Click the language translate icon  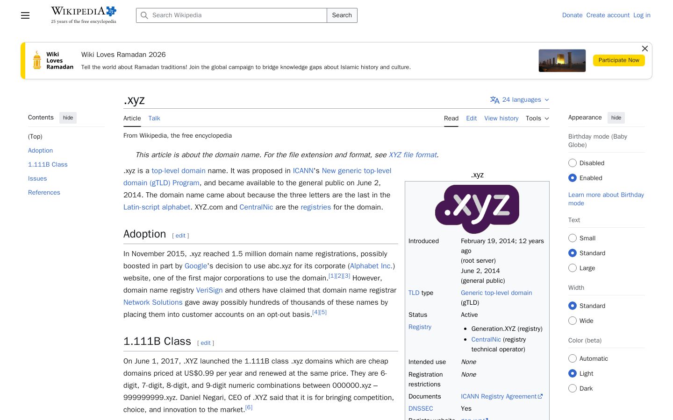point(495,100)
